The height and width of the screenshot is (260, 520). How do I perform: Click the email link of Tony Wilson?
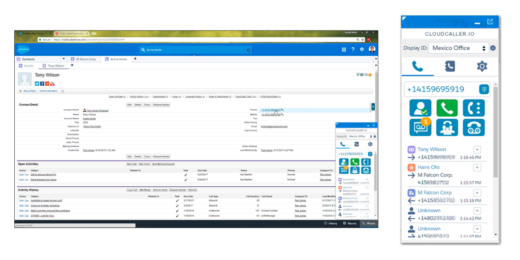pos(274,126)
